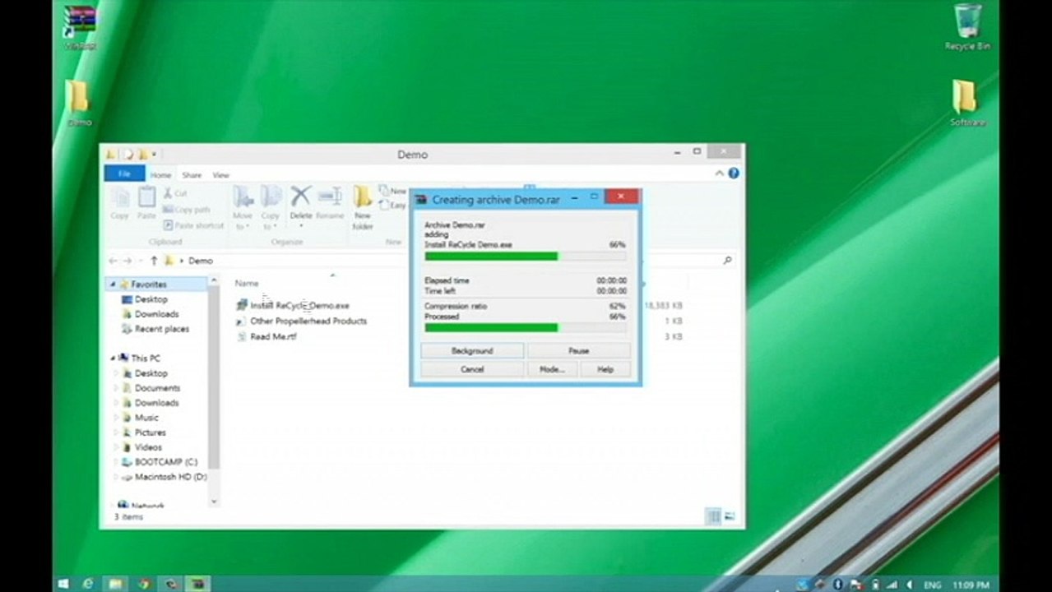The height and width of the screenshot is (592, 1052).
Task: Switch to details view icon in status bar
Action: [x=713, y=516]
